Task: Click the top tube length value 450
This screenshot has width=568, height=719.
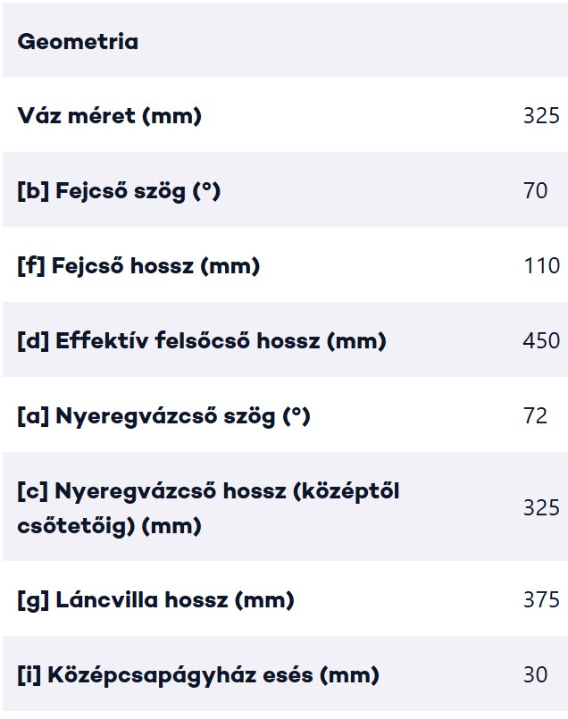Action: (x=541, y=341)
